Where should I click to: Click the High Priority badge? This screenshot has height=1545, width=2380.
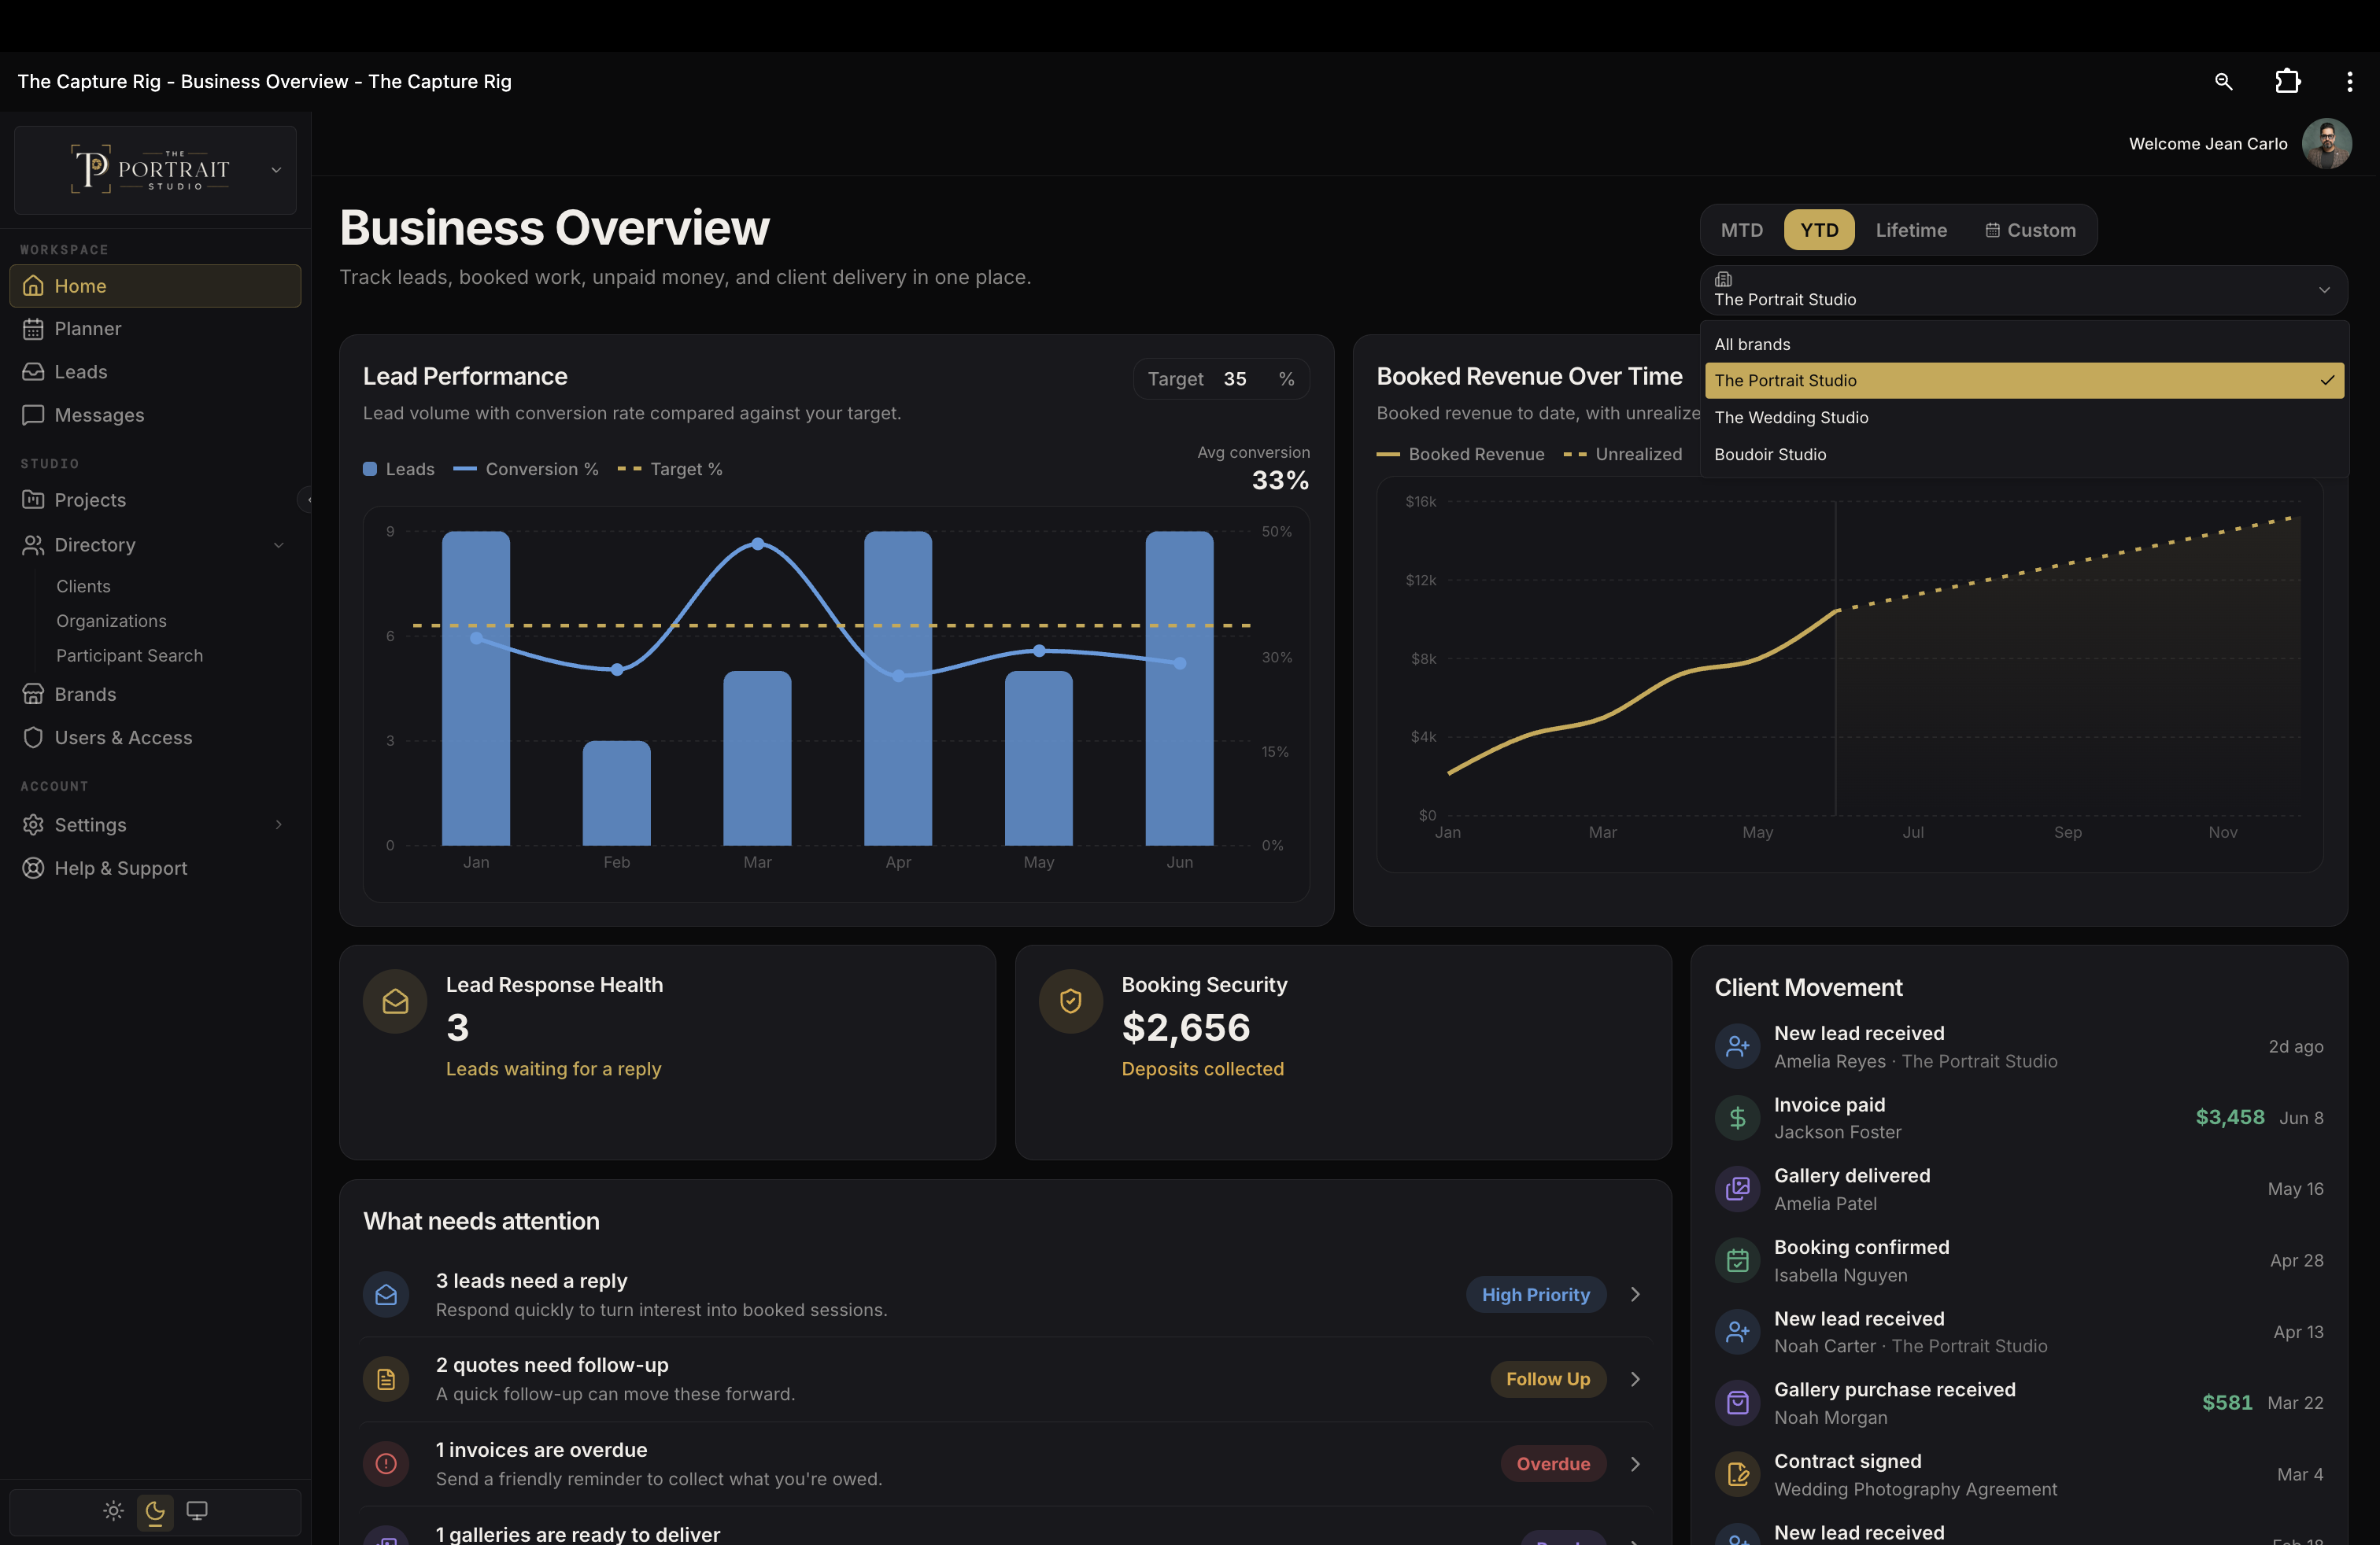[1535, 1294]
